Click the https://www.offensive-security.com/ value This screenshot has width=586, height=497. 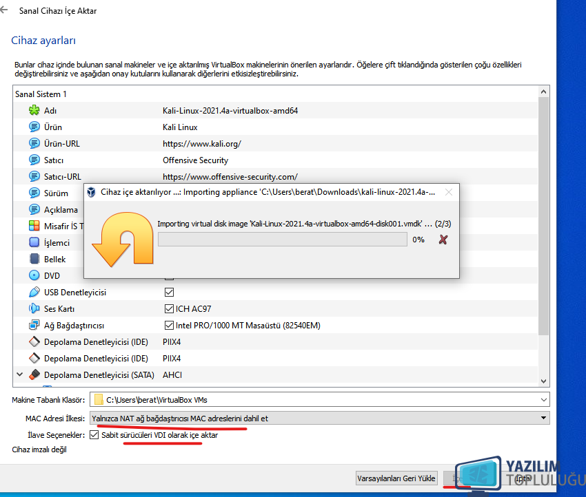[x=230, y=176]
